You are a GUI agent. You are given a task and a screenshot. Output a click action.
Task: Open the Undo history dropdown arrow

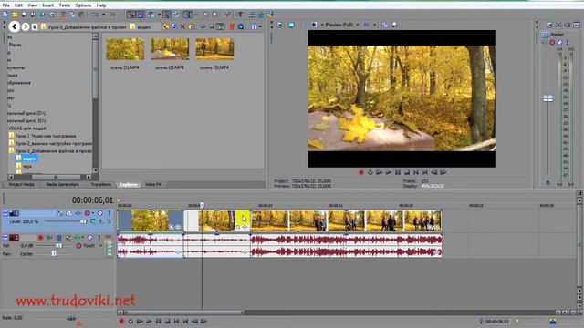[x=103, y=15]
